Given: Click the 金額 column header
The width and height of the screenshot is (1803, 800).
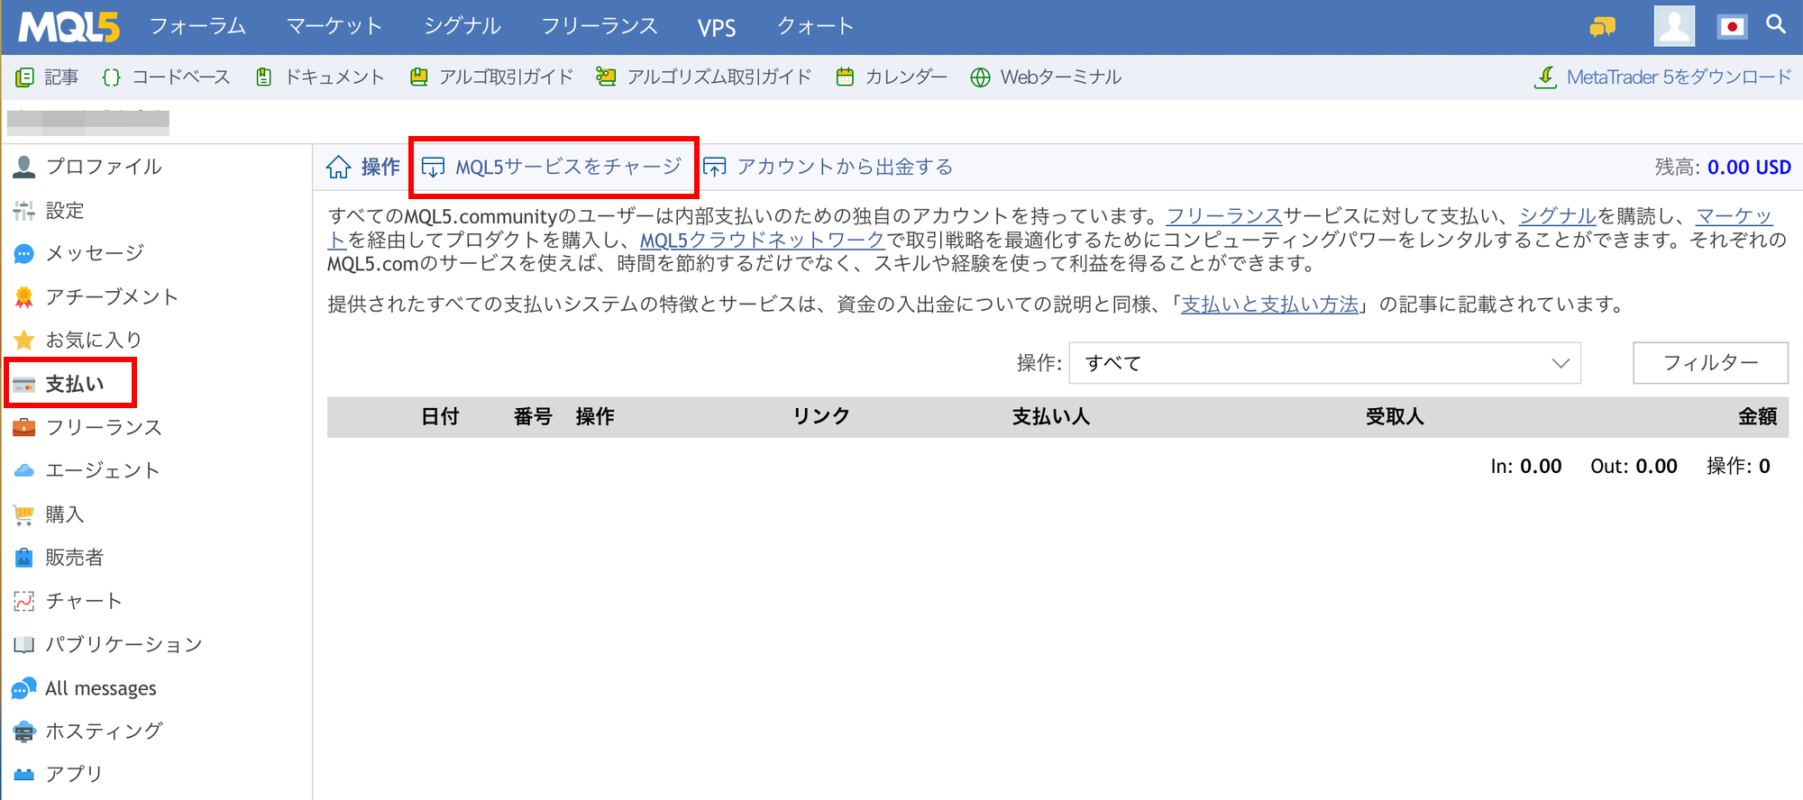Looking at the screenshot, I should (1758, 416).
